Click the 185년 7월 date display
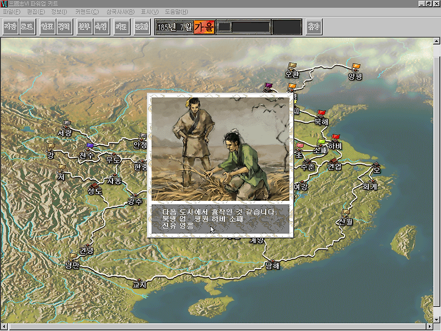Screen dimensions: 441x331 (x=175, y=27)
